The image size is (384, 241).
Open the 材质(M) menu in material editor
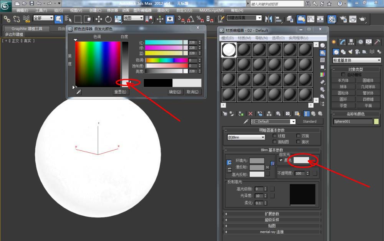pyautogui.click(x=244, y=38)
